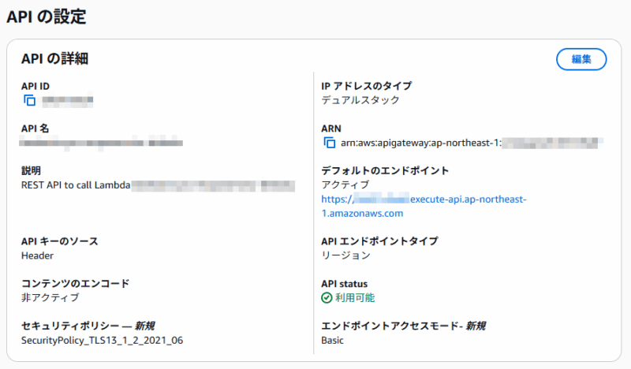This screenshot has height=369, width=631.
Task: Click the API status label
Action: point(345,284)
